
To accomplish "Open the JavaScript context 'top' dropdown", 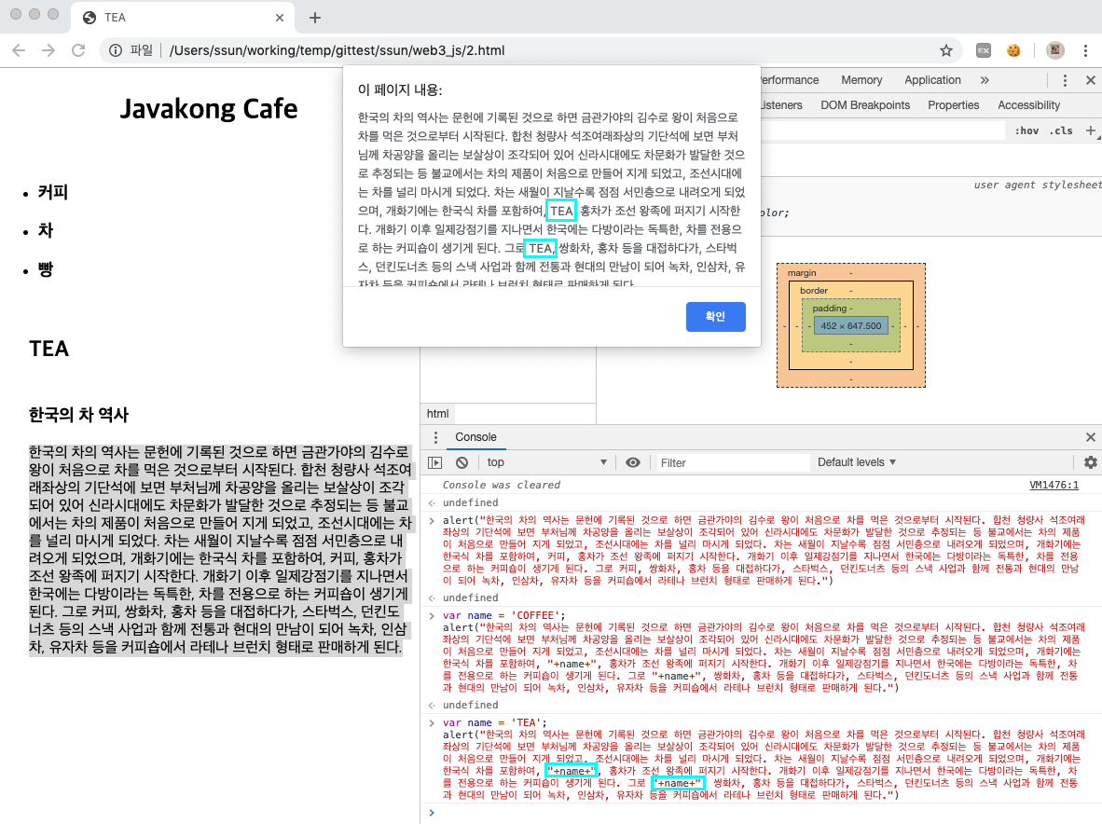I will (546, 462).
